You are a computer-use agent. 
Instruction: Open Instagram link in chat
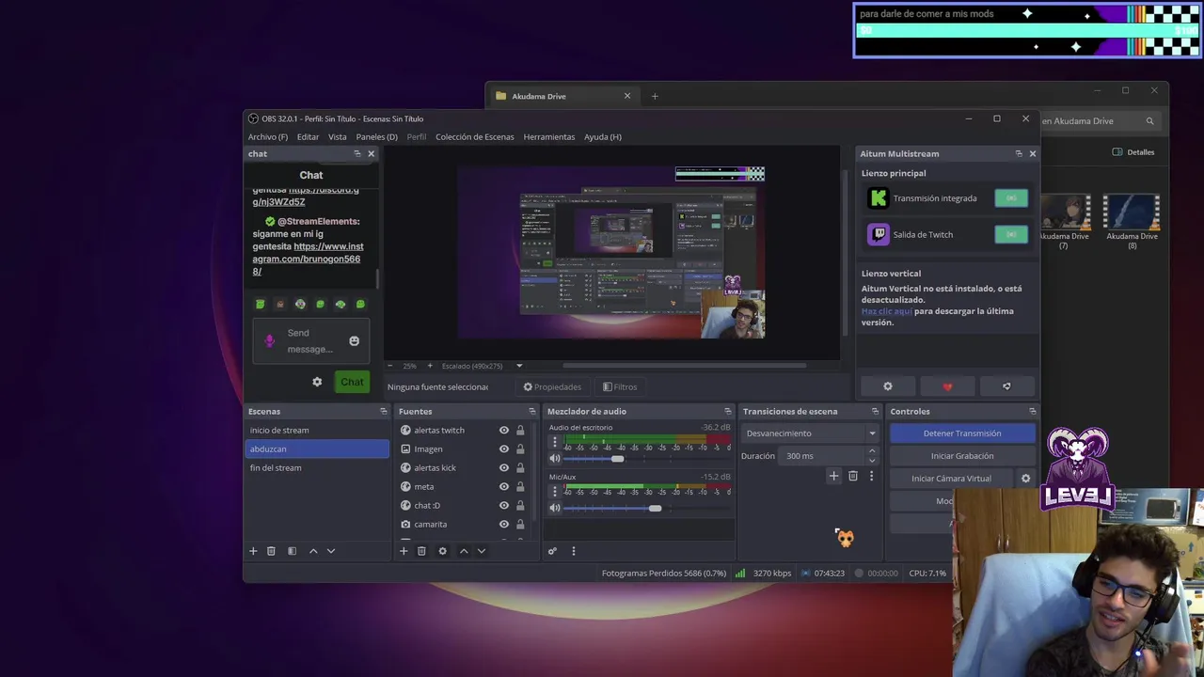tap(308, 259)
